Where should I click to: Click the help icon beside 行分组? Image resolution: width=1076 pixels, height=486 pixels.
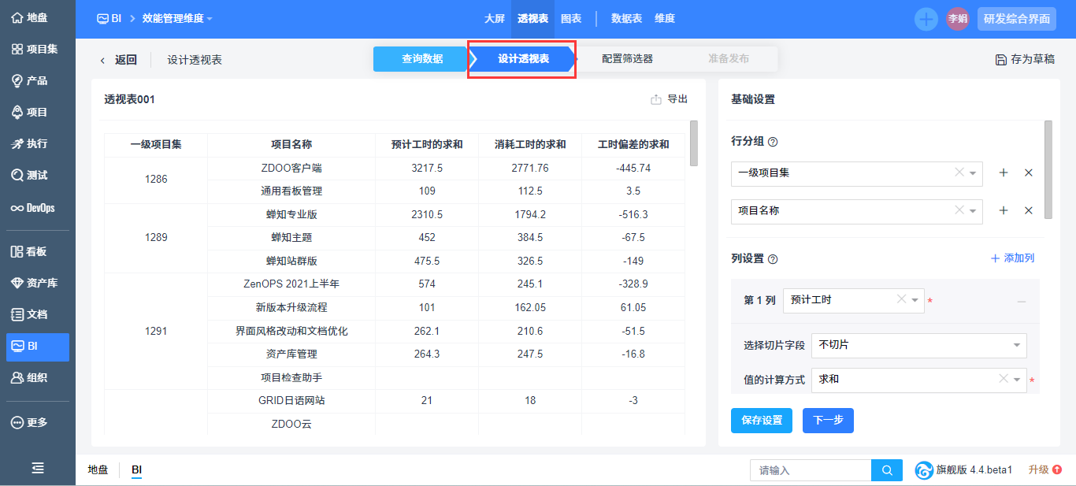tap(773, 142)
